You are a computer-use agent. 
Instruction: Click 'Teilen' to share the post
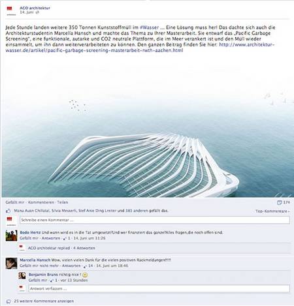click(x=63, y=202)
